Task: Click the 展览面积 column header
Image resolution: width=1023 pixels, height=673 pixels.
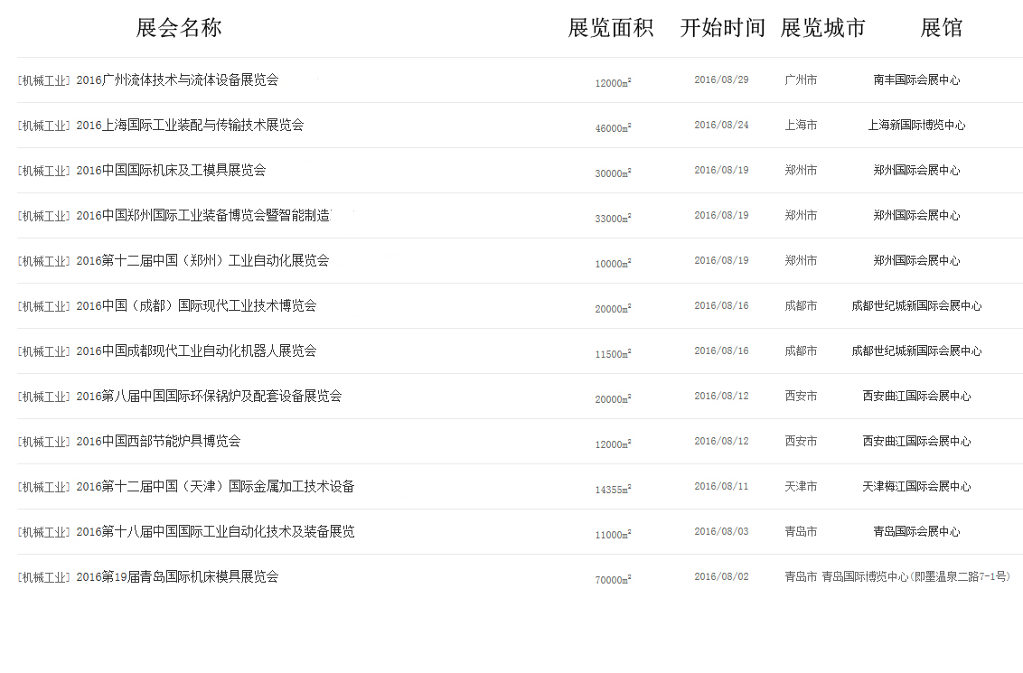Action: 610,28
